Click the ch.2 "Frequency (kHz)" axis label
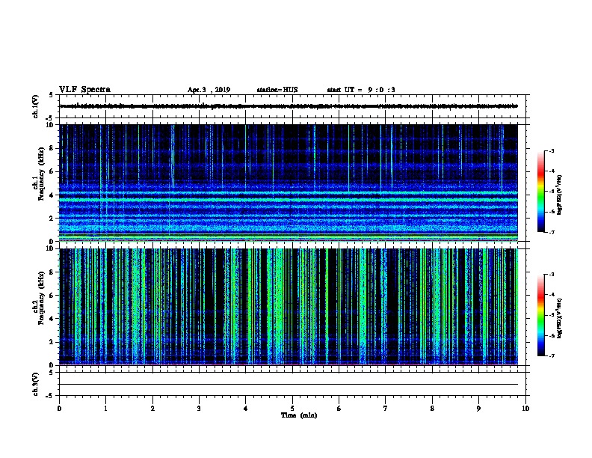The image size is (592, 458). click(42, 298)
